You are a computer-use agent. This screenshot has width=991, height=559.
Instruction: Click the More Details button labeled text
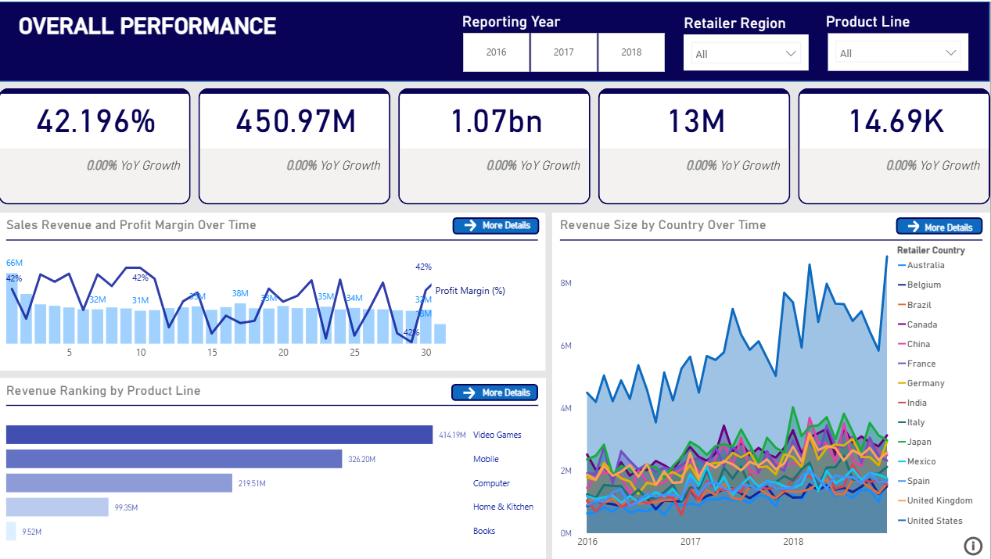[x=506, y=225]
